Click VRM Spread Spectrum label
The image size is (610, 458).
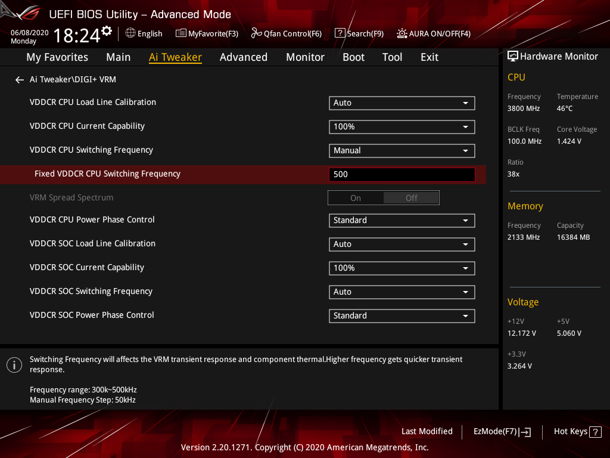pos(71,197)
